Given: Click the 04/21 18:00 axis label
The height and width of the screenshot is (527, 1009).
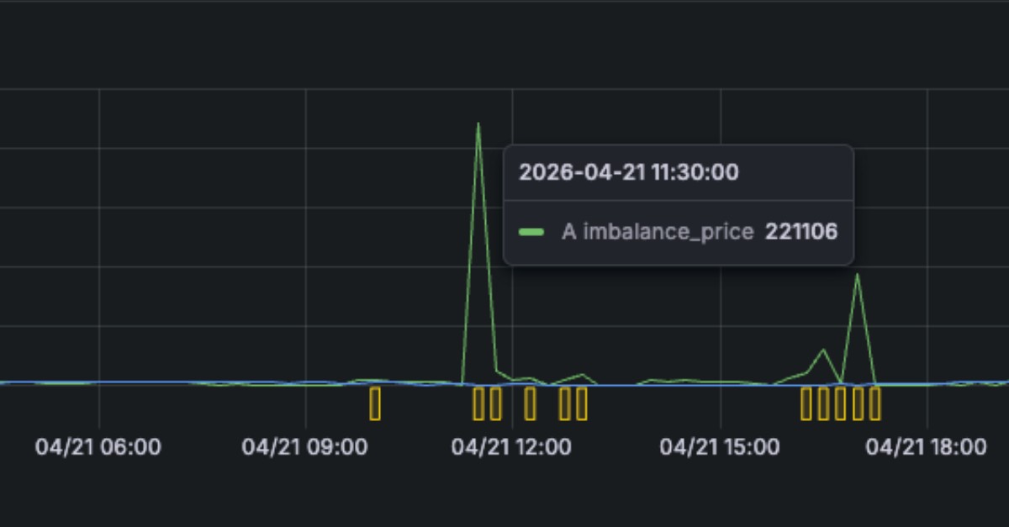Looking at the screenshot, I should (x=927, y=447).
